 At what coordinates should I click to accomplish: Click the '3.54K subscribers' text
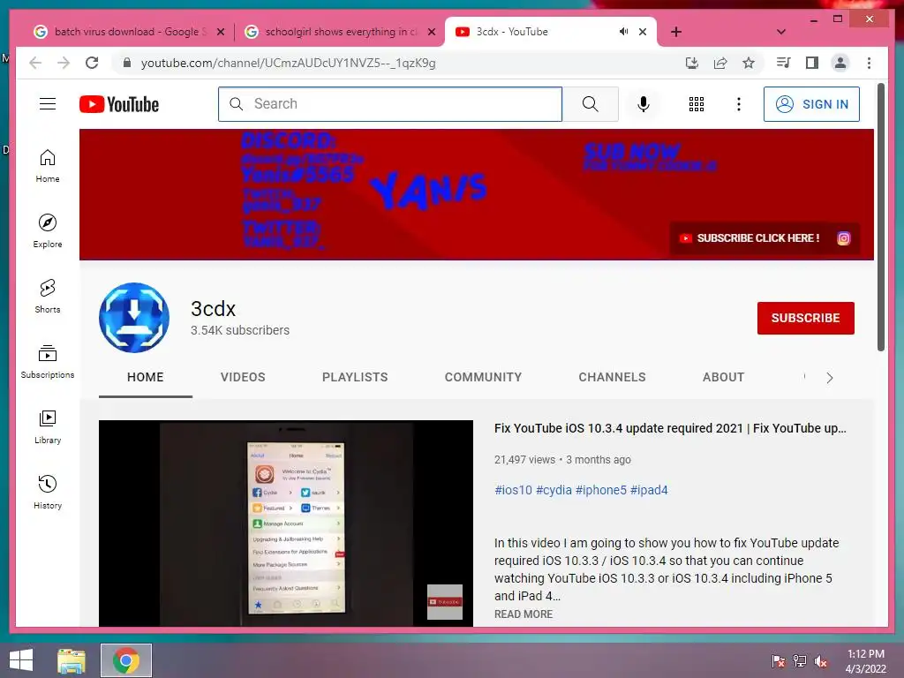click(240, 330)
